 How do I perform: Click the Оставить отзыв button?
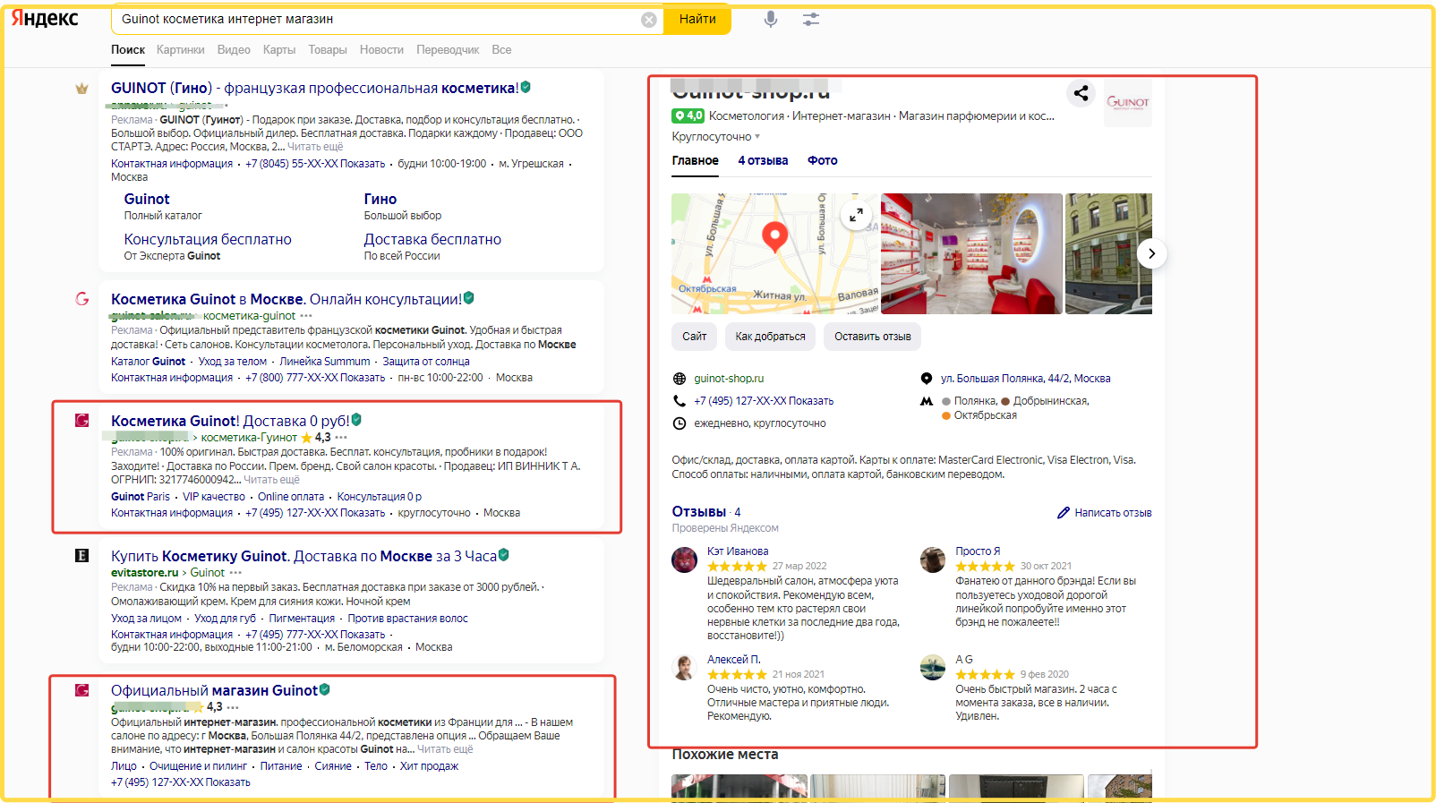(873, 337)
